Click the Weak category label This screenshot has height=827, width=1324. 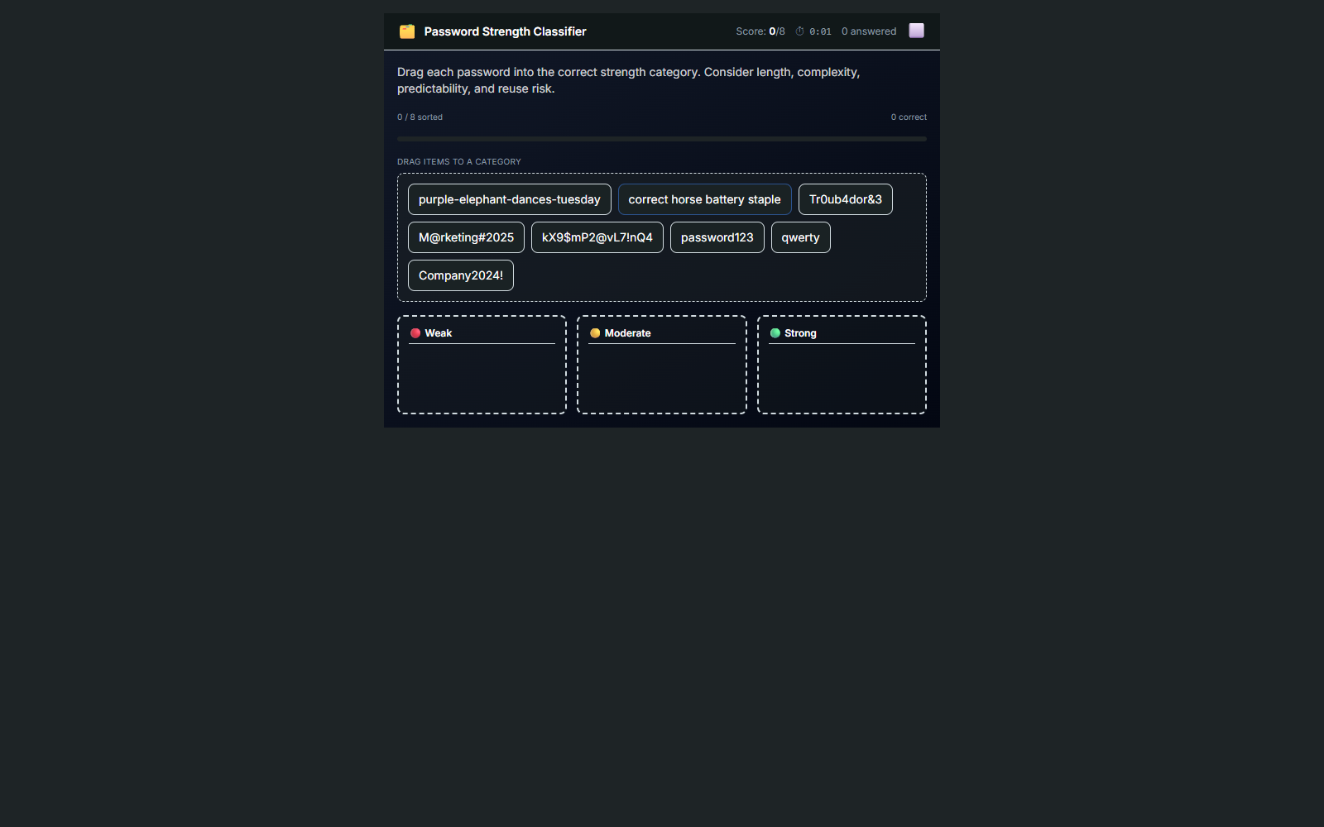click(439, 333)
